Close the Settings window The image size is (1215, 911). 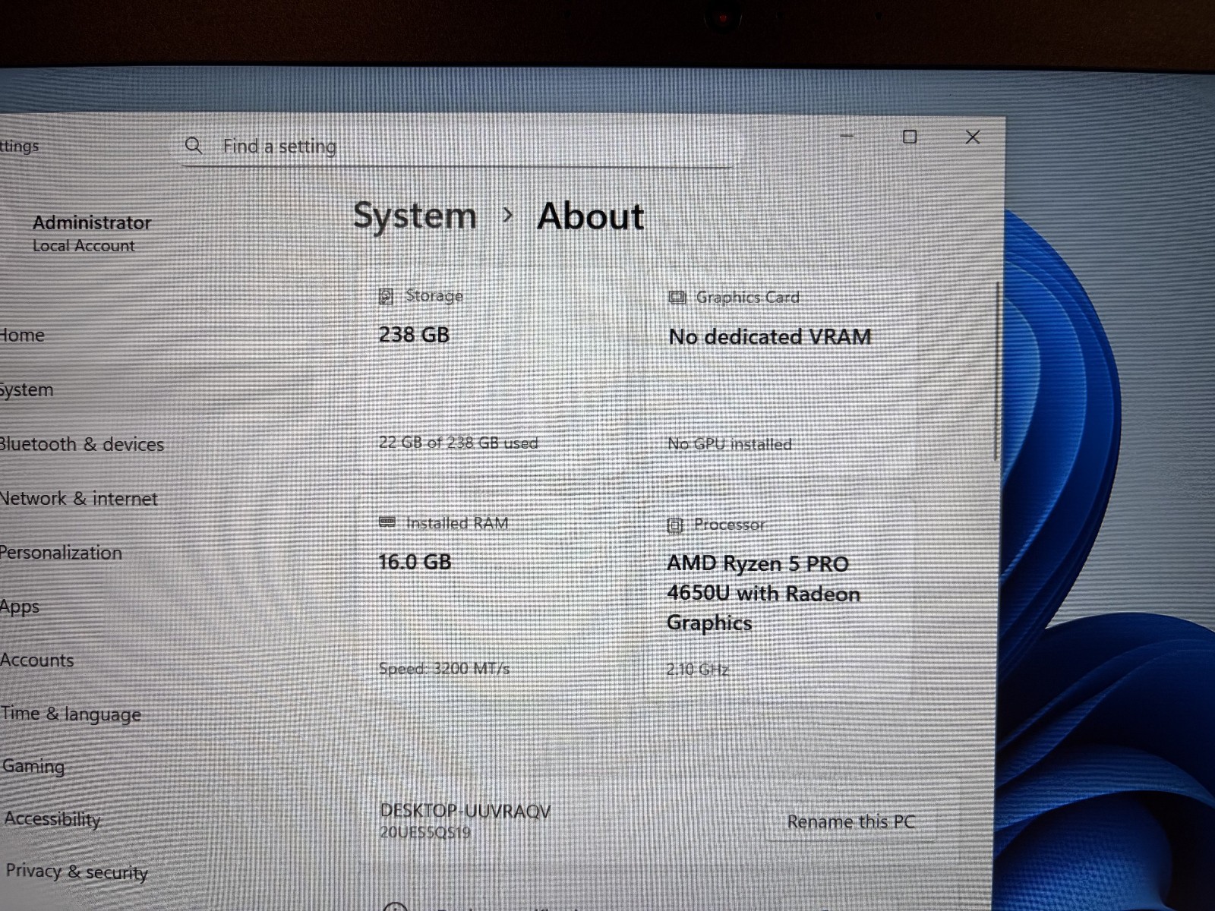pyautogui.click(x=973, y=137)
